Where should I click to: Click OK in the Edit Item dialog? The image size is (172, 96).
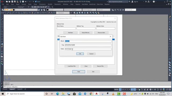point(80,54)
